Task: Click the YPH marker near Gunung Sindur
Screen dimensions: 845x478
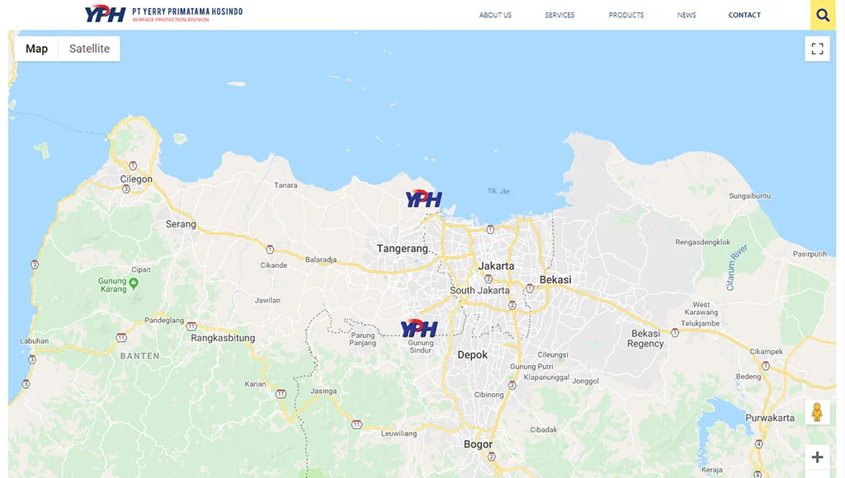Action: 419,328
